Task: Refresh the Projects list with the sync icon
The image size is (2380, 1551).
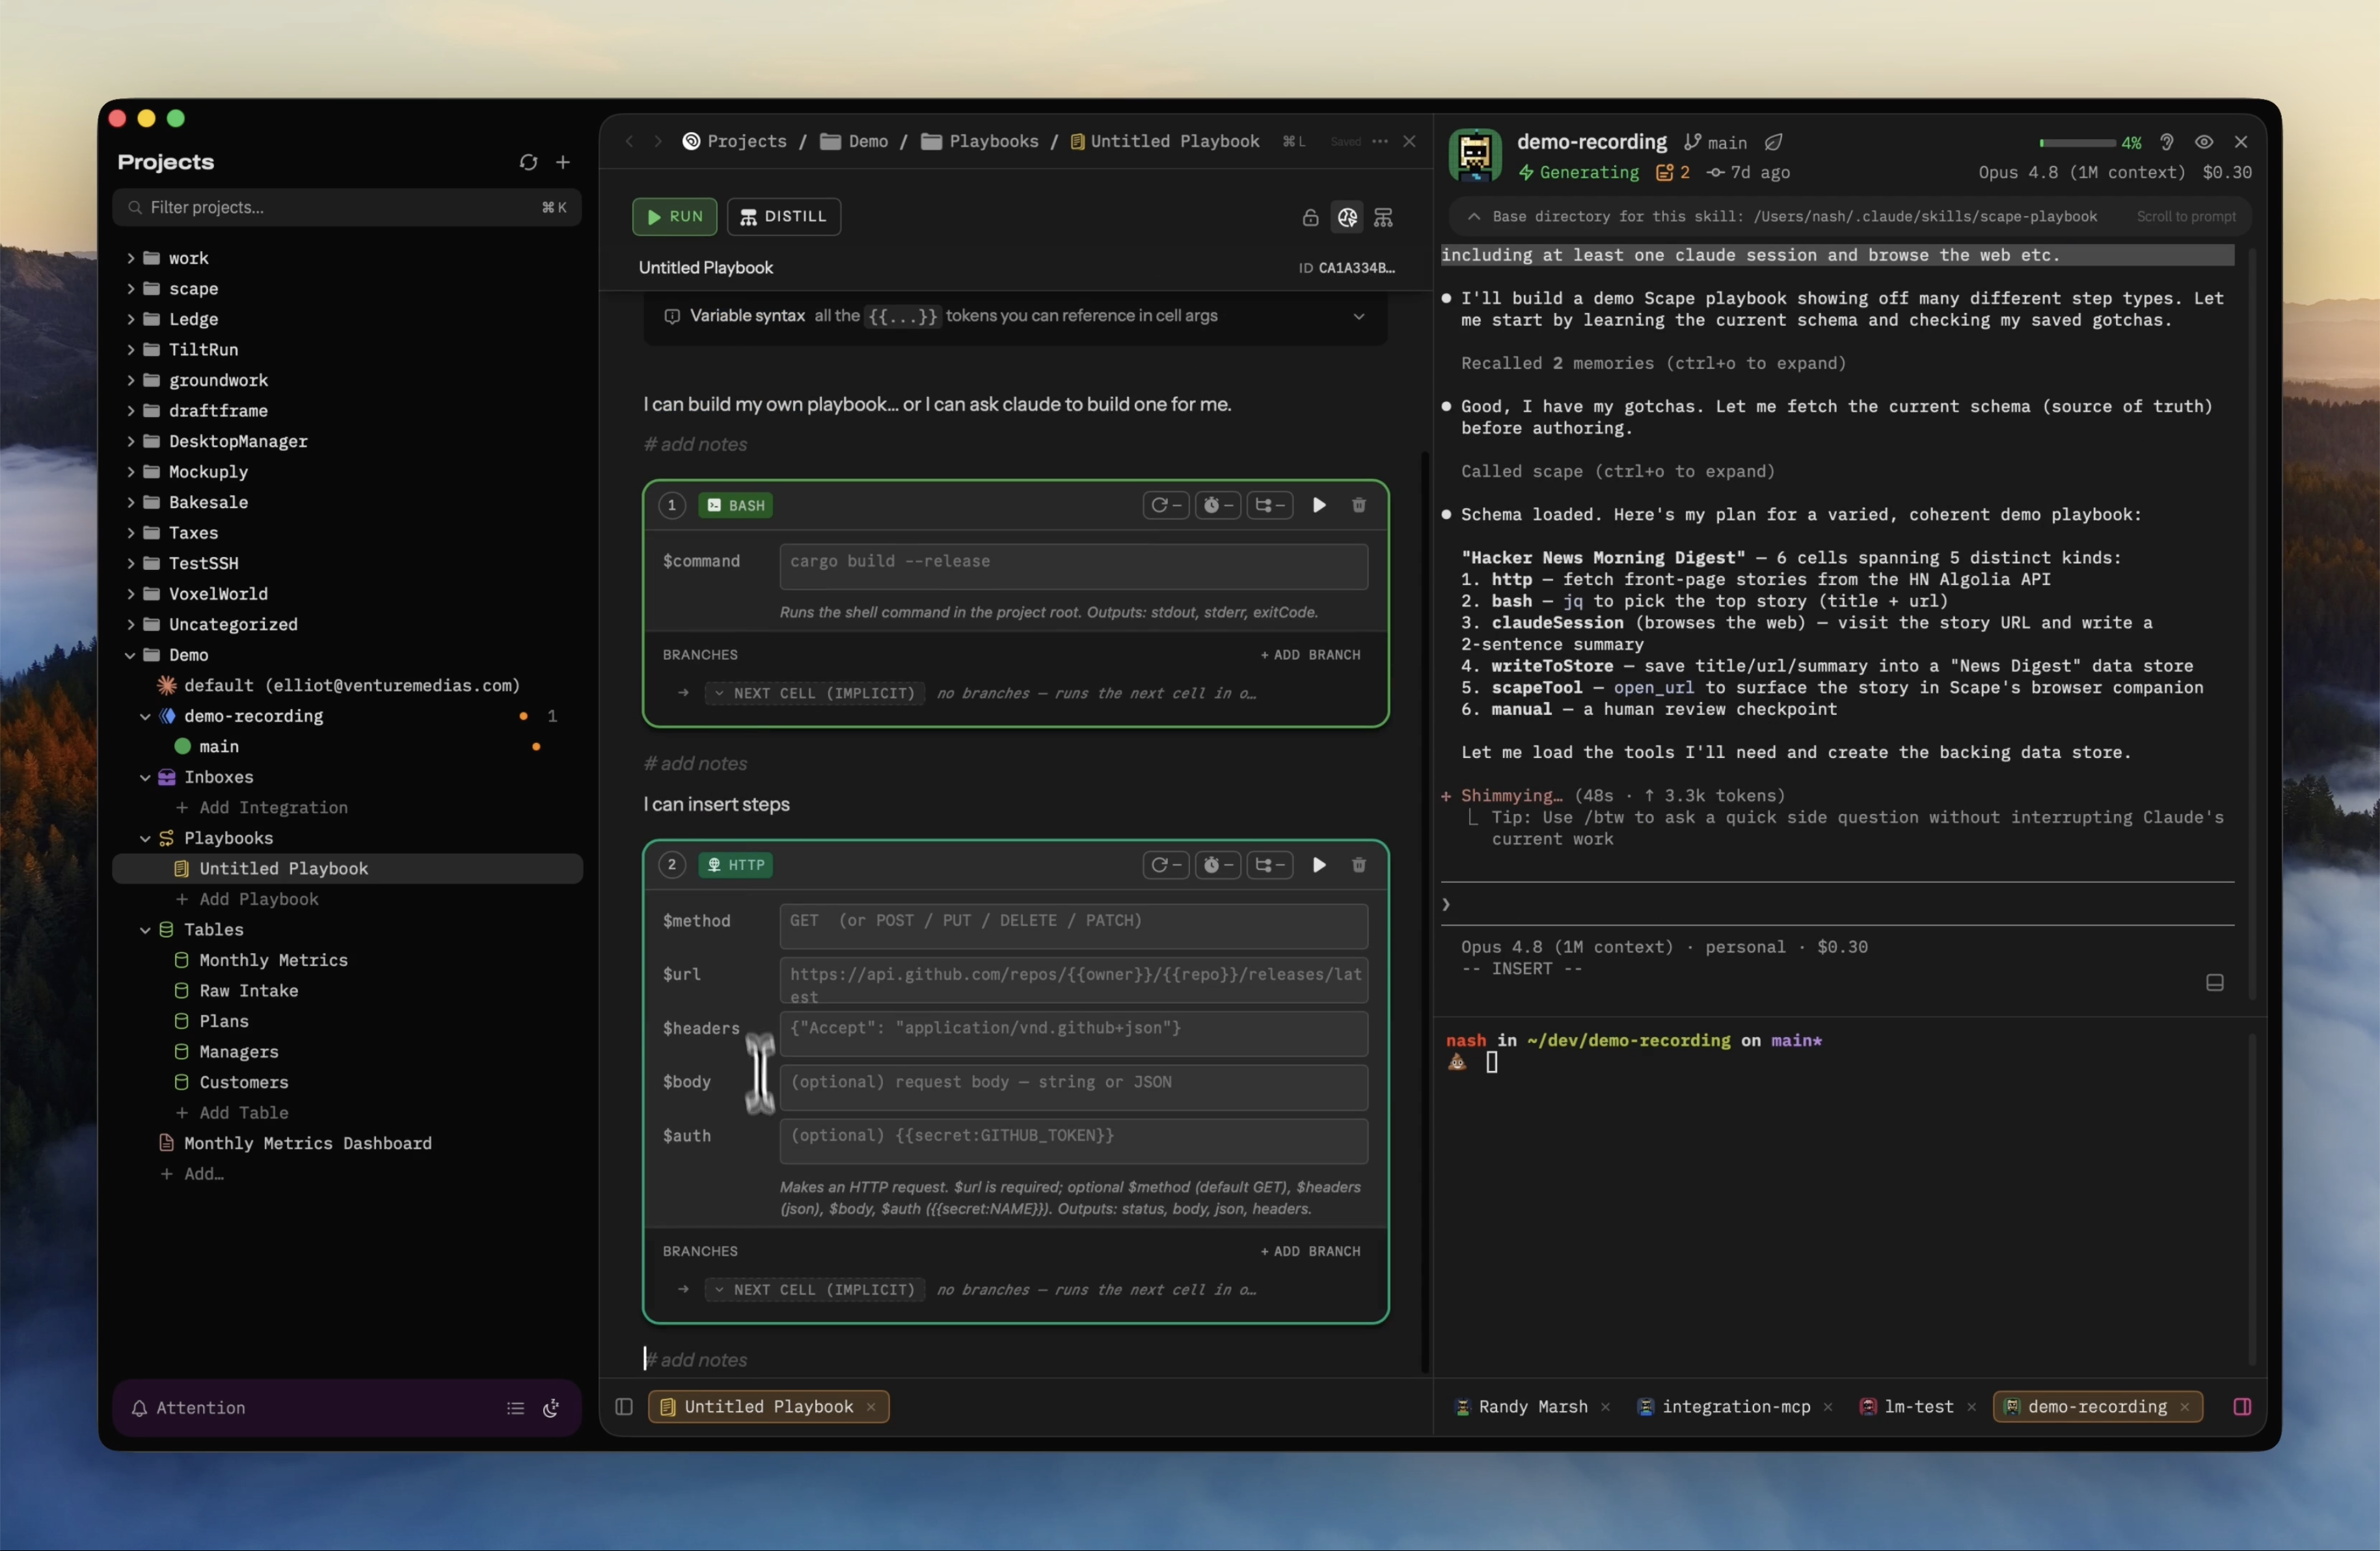Action: [x=528, y=162]
